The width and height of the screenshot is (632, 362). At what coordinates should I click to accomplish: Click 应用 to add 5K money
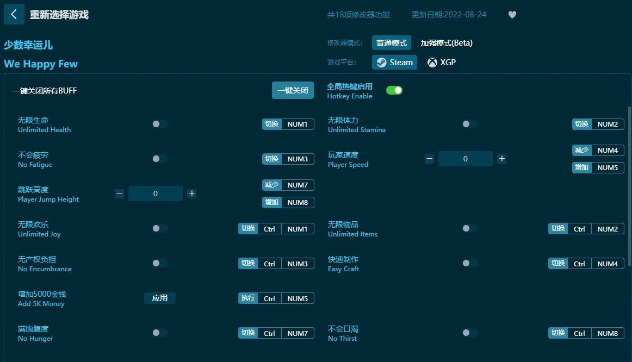click(x=159, y=298)
